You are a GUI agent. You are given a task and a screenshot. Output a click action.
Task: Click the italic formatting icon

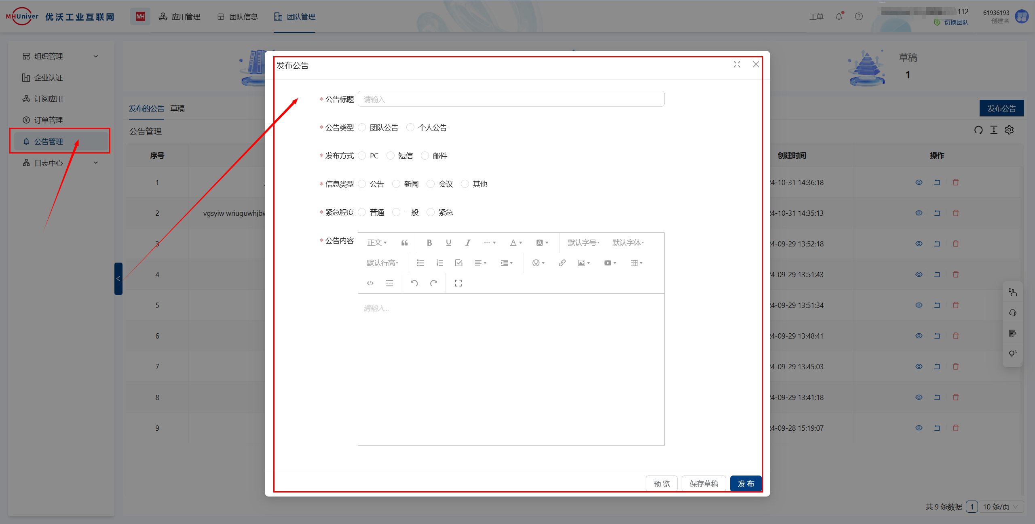[468, 243]
